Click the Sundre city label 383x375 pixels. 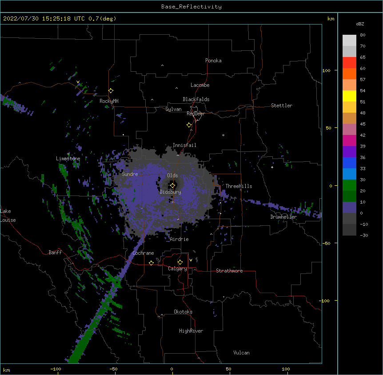click(x=130, y=174)
